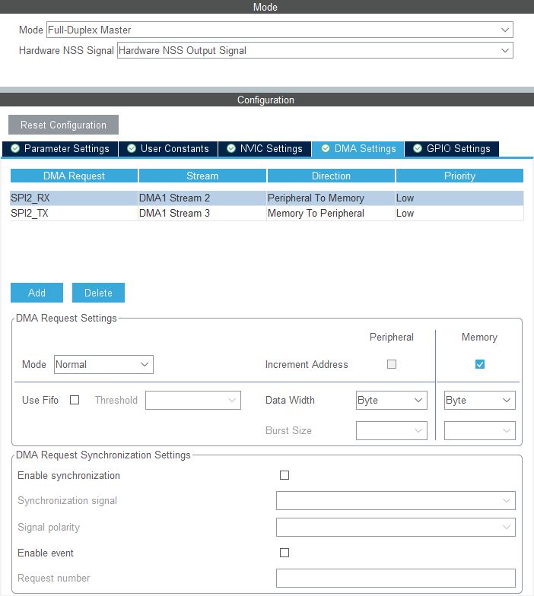The height and width of the screenshot is (596, 534).
Task: Click the green check icon on DMA Settings
Action: coord(326,148)
